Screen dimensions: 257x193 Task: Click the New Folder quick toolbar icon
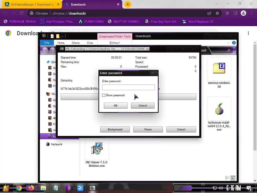(x=58, y=36)
